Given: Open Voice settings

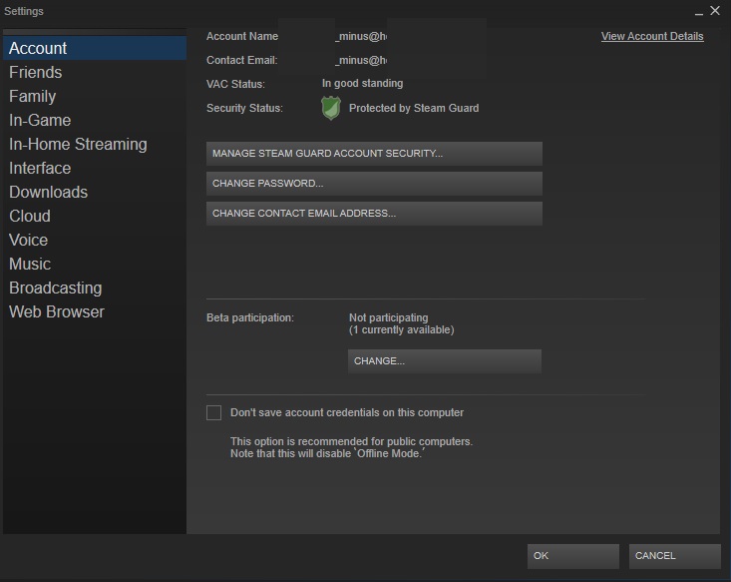Looking at the screenshot, I should click(x=95, y=240).
